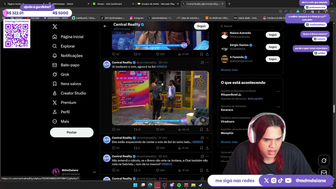
Task: Share the 'Já mudaram o voto' post
Action: tap(207, 129)
